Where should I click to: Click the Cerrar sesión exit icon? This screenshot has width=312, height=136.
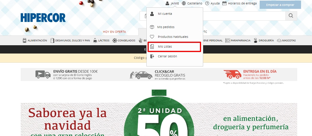152,56
